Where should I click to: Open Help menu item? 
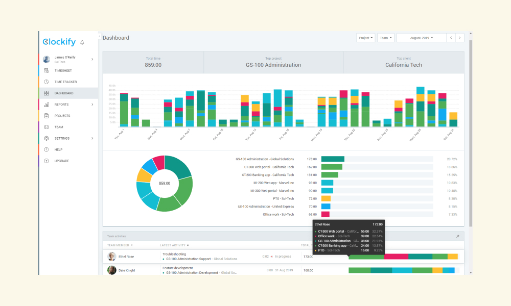coord(68,149)
